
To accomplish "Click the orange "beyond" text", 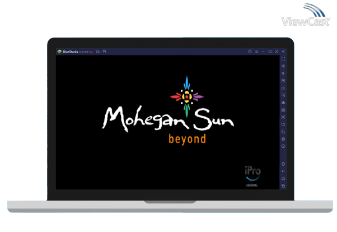I will 187,139.
